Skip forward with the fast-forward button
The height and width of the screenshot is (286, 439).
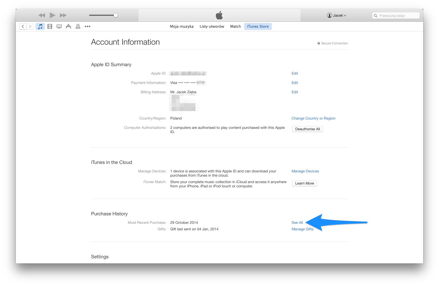click(63, 15)
